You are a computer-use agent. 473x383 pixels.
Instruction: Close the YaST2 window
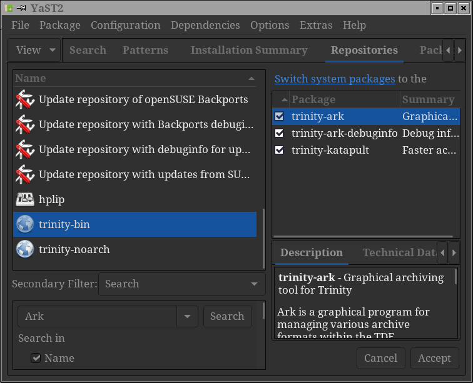click(464, 8)
